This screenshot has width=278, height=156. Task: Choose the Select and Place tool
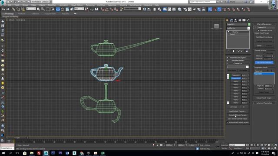(72, 9)
